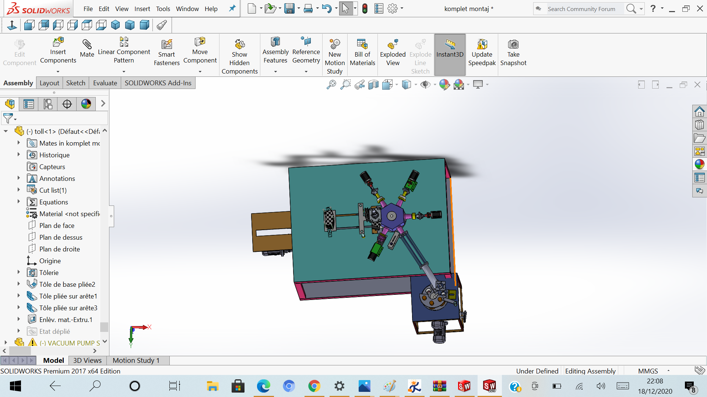Click the Insert Components icon
The width and height of the screenshot is (707, 397).
(58, 51)
